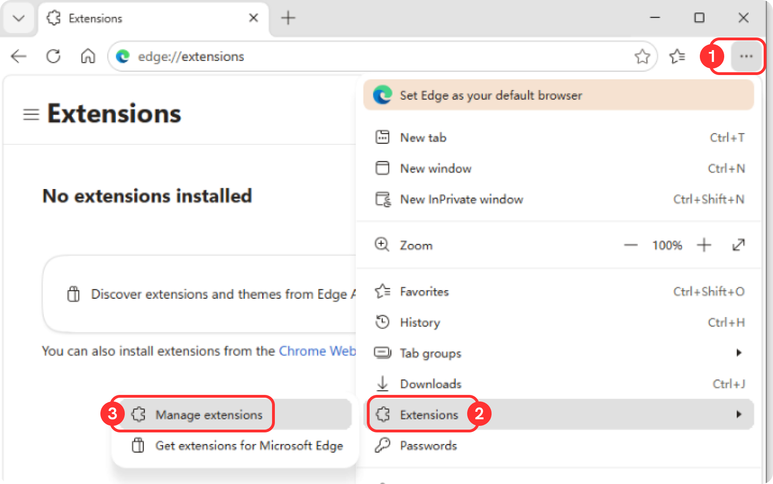Click the Downloads arrow icon
The width and height of the screenshot is (773, 484).
click(383, 384)
